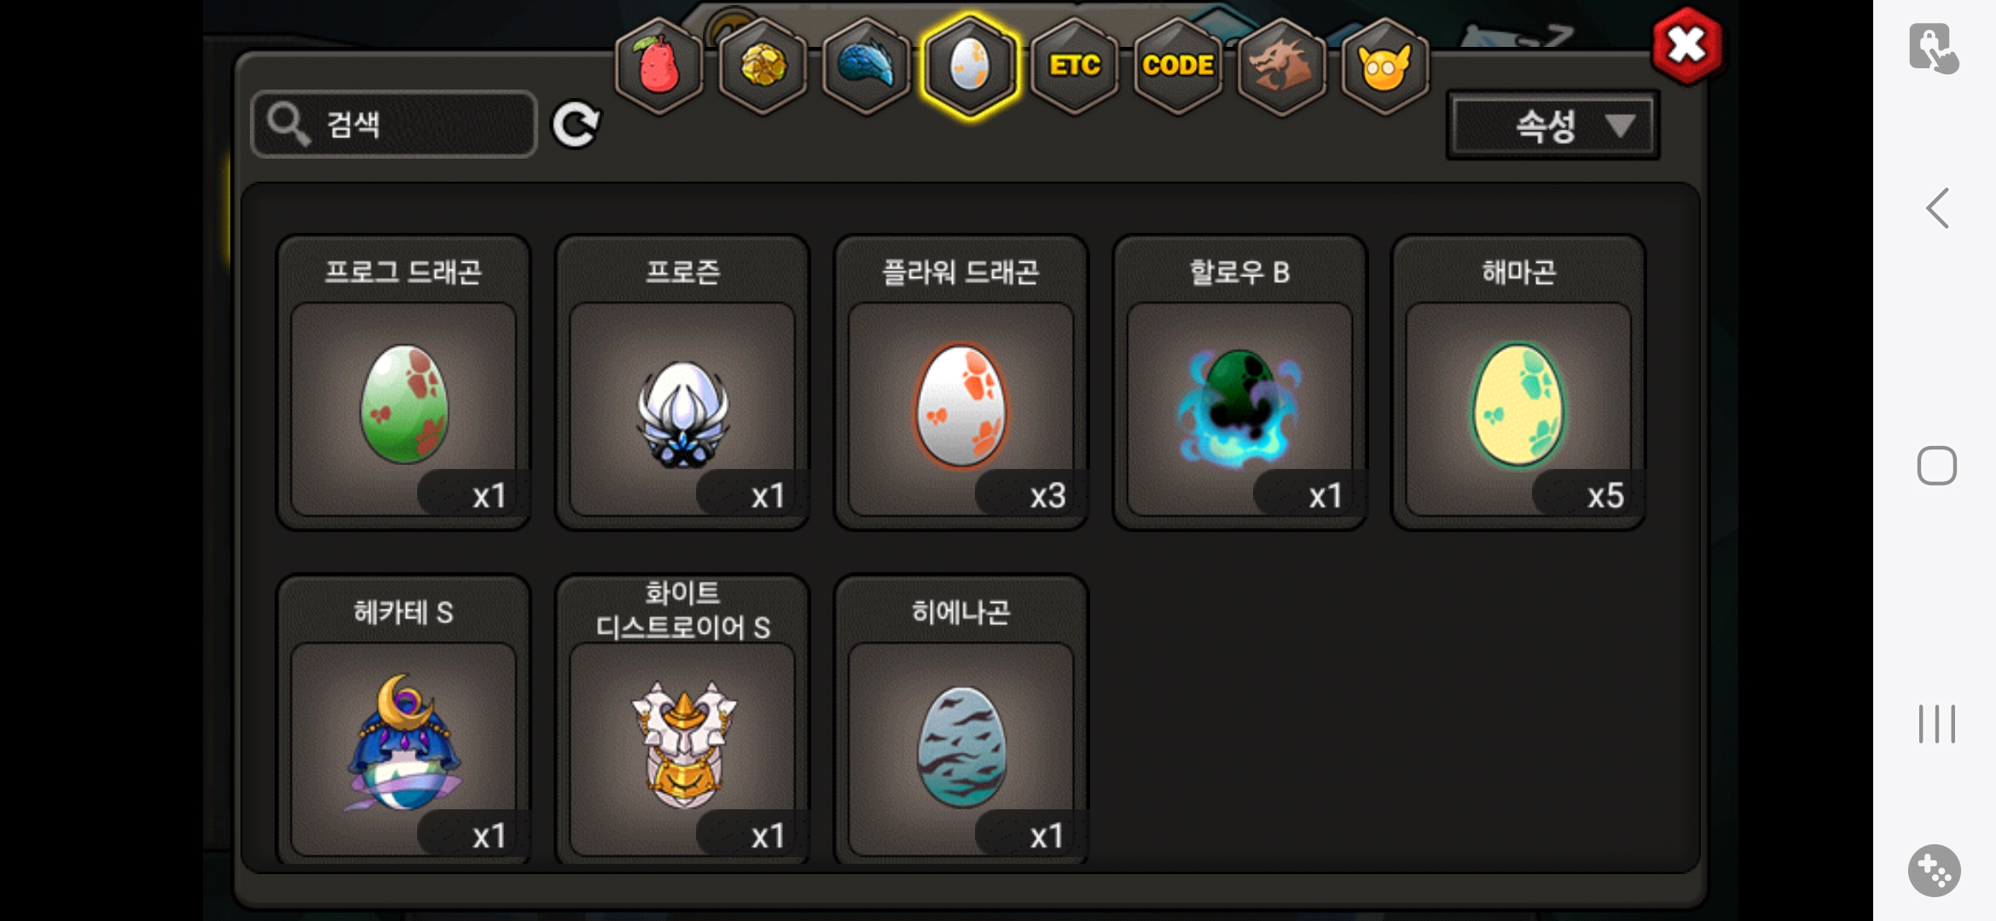Expand the 속성 sort dropdown

click(1552, 125)
